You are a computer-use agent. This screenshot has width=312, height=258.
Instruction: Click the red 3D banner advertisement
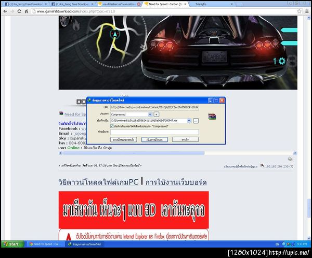point(134,210)
